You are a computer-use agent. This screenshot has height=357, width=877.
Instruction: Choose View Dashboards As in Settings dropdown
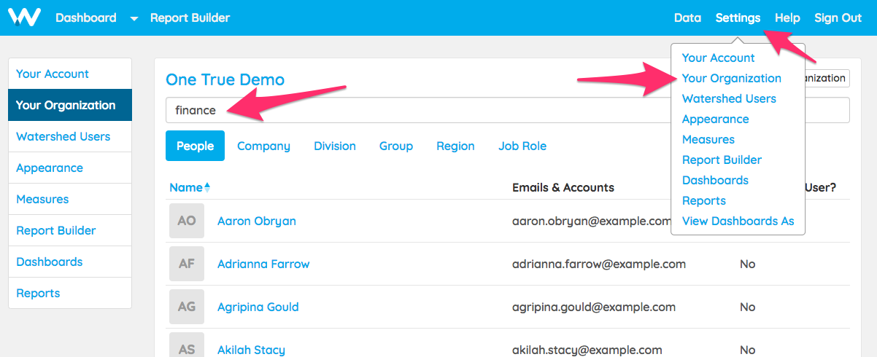(738, 221)
